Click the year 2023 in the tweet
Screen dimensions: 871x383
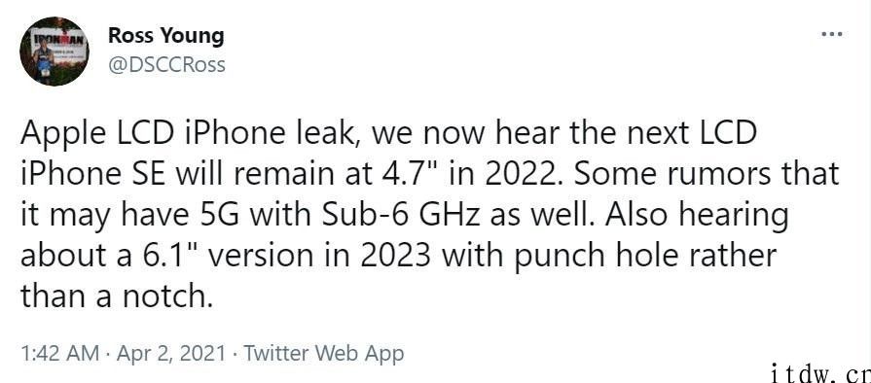pos(394,256)
